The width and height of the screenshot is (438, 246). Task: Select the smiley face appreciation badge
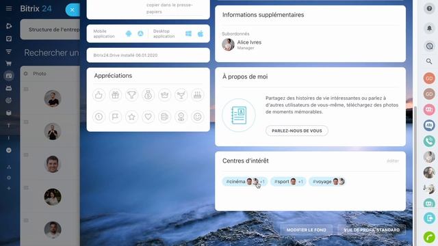click(198, 117)
